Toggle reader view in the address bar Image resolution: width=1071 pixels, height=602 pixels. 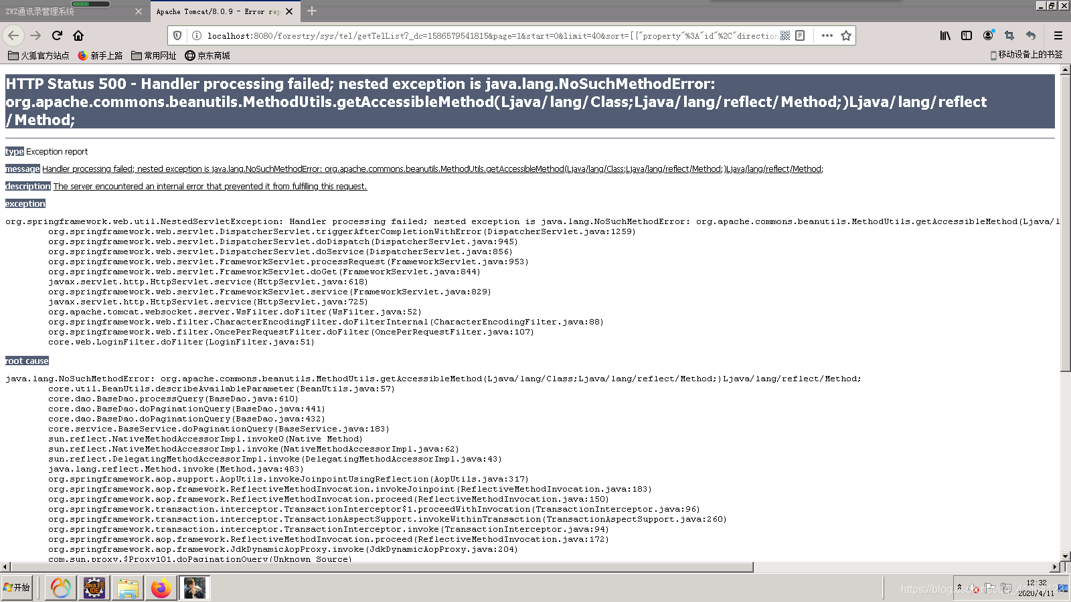[x=800, y=35]
